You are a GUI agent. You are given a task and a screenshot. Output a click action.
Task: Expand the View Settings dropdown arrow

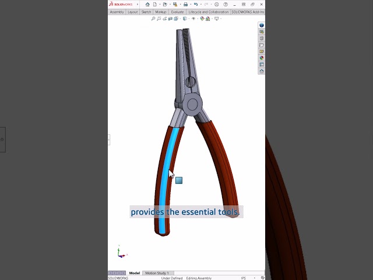click(221, 19)
